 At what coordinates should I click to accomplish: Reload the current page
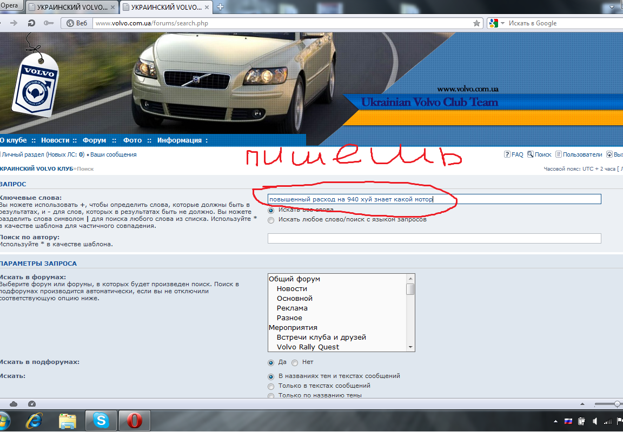point(31,23)
